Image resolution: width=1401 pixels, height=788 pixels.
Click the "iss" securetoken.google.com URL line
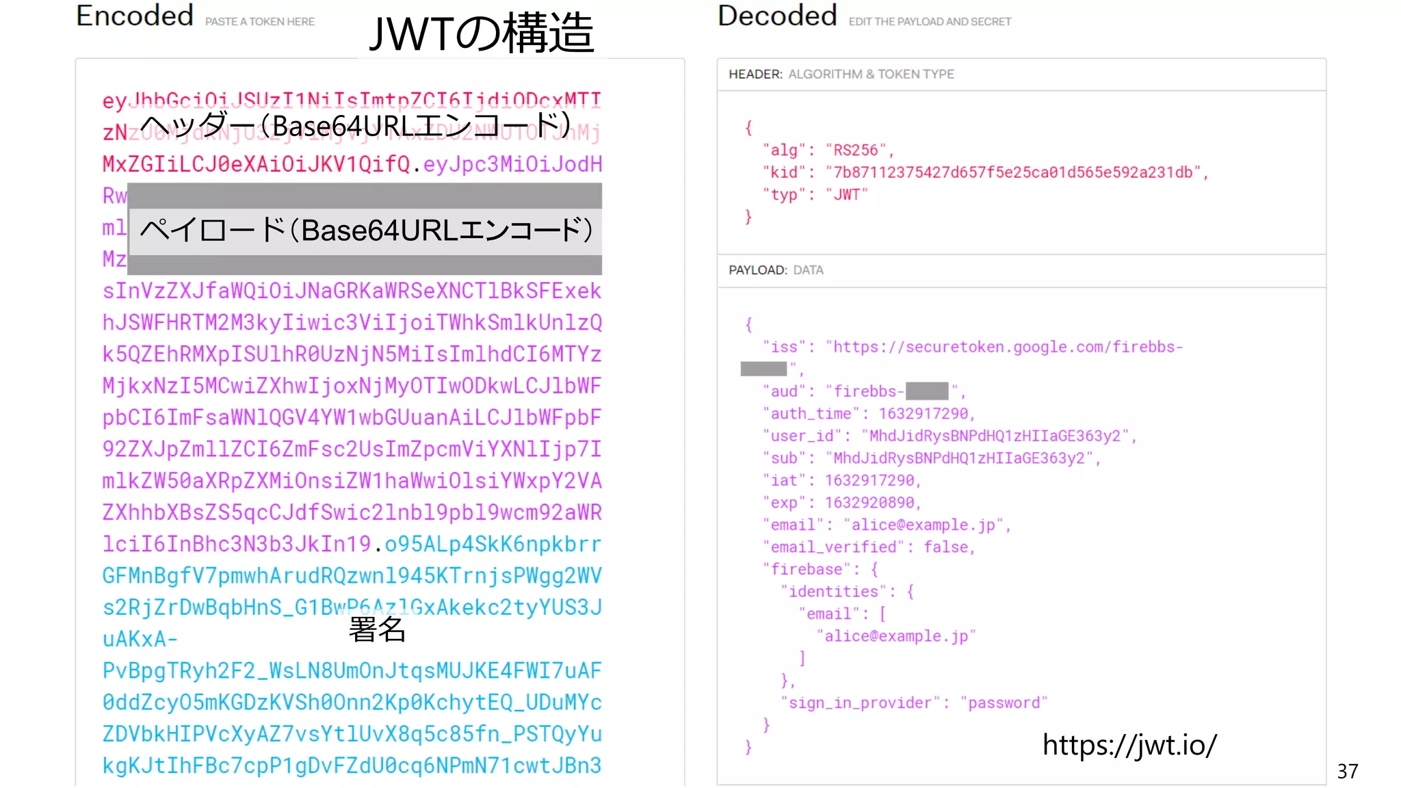[x=973, y=347]
